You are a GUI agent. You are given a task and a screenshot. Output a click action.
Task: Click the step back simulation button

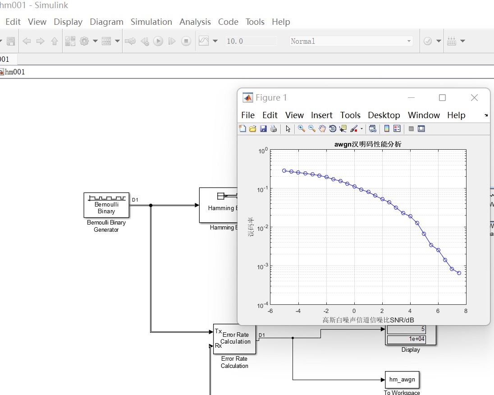(x=145, y=41)
